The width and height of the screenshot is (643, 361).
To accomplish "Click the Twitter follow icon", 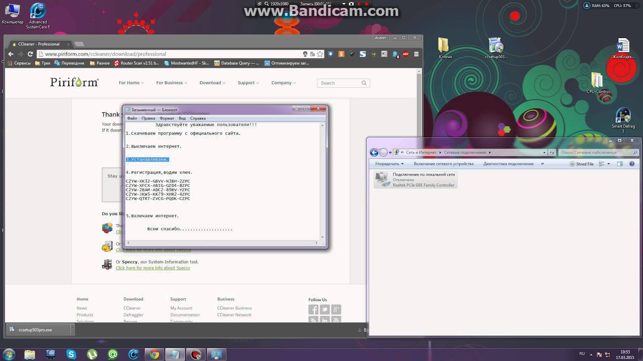I will (x=325, y=310).
